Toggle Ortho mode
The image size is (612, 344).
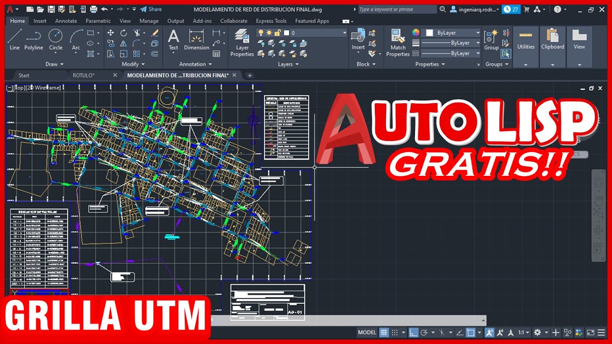414,333
